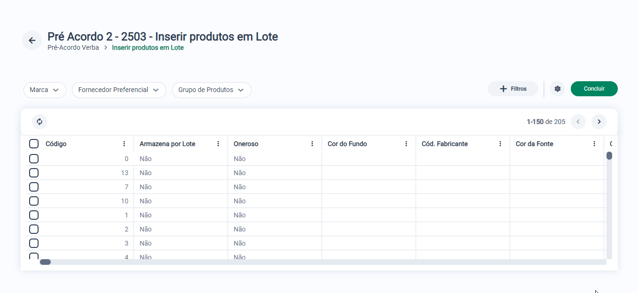Click the Armazena por Lote header
This screenshot has width=638, height=293.
pos(167,144)
